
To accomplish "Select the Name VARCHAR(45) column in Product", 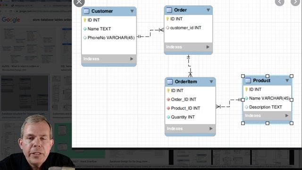I will pyautogui.click(x=269, y=98).
